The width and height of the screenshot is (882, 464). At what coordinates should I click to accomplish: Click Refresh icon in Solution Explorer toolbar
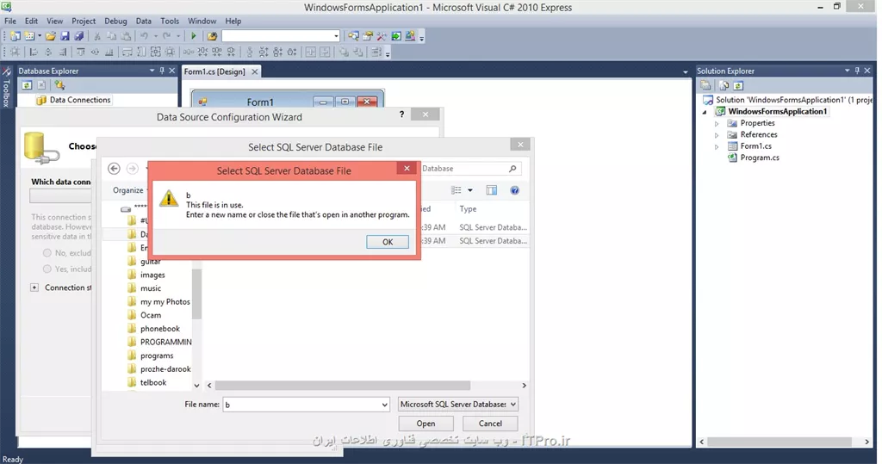tap(738, 85)
